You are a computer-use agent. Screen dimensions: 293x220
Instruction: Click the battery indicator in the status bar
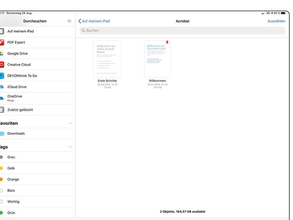pyautogui.click(x=283, y=13)
